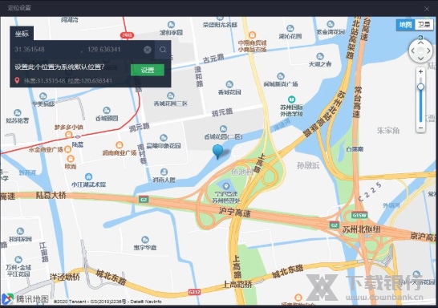Click the 天澜之春 residence icon

[320, 56]
